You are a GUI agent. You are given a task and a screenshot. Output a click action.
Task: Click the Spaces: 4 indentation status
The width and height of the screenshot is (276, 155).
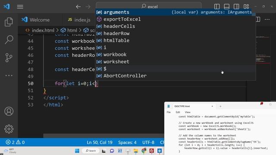pos(127,142)
